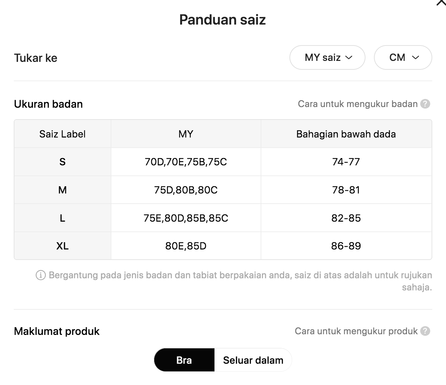Click Bahagian bawah dada column header
Viewport: 446px width, 385px height.
[346, 134]
